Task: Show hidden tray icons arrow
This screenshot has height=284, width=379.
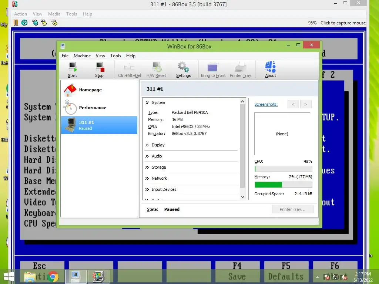Action: 317,277
